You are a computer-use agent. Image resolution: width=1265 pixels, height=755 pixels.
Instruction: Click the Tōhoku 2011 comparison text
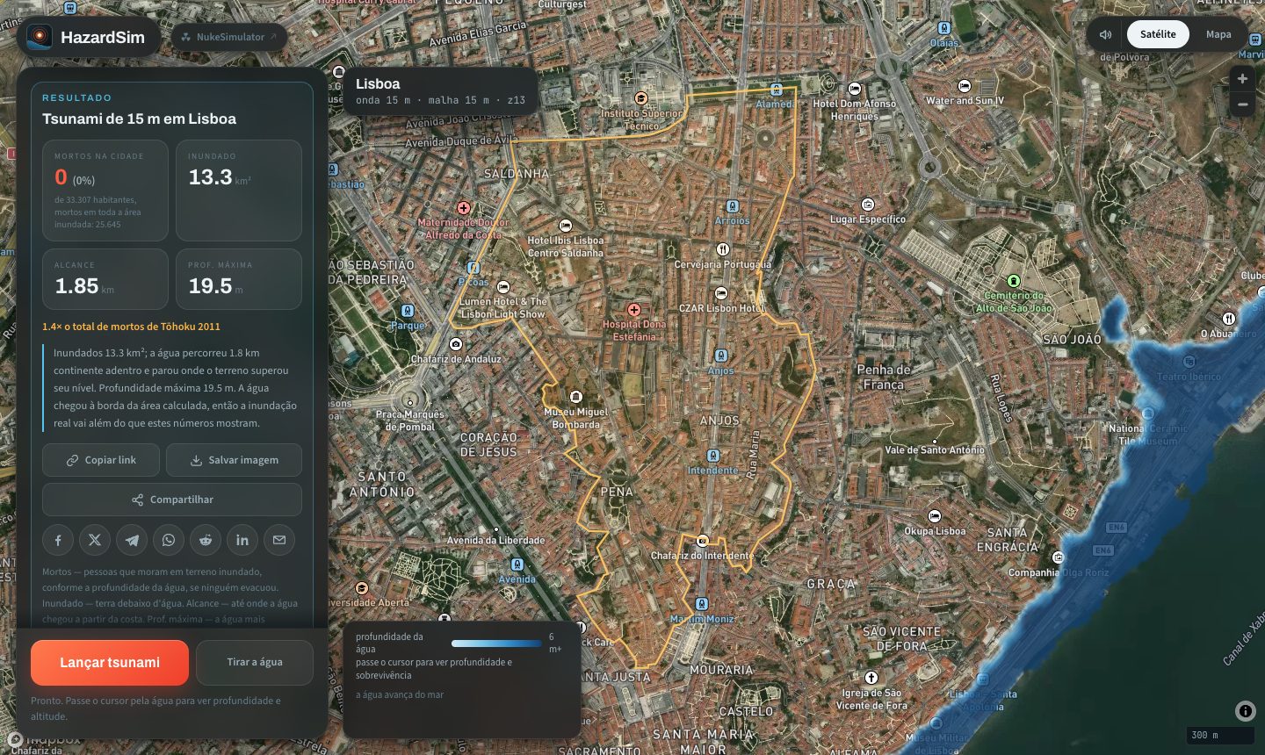(x=132, y=327)
